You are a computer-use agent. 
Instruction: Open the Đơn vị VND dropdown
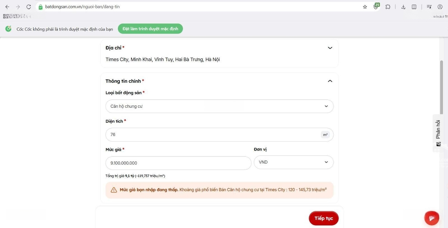tap(293, 163)
